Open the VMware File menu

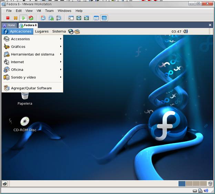coord(9,11)
